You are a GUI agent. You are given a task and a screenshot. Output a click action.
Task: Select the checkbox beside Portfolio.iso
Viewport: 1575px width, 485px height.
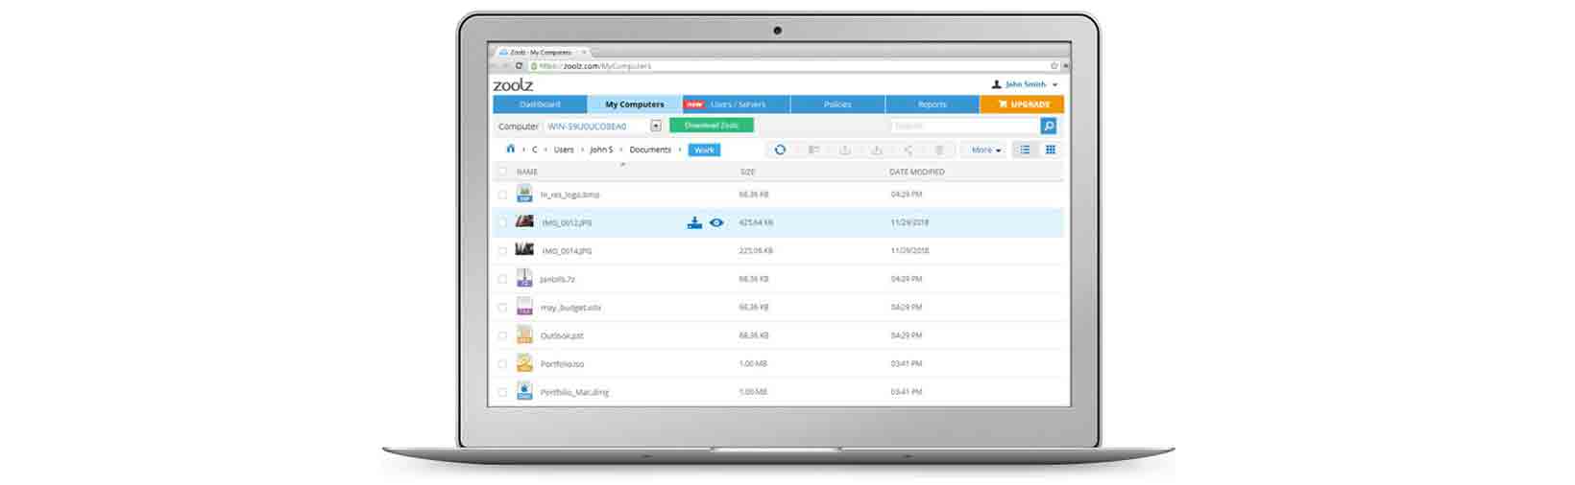(502, 364)
